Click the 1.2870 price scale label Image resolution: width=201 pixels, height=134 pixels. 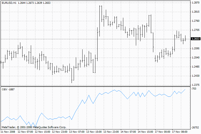click(196, 3)
